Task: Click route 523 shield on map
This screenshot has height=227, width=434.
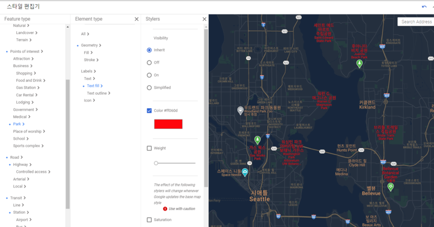Action: point(284,31)
